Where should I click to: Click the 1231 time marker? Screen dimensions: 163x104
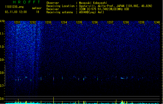pyautogui.click(x=17, y=22)
